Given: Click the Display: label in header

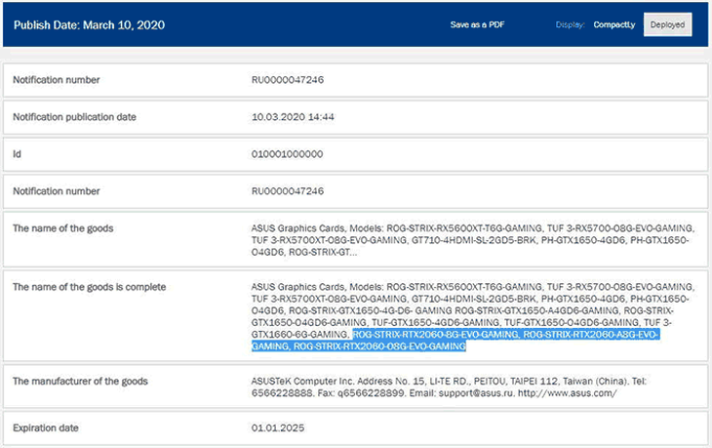Looking at the screenshot, I should 570,24.
